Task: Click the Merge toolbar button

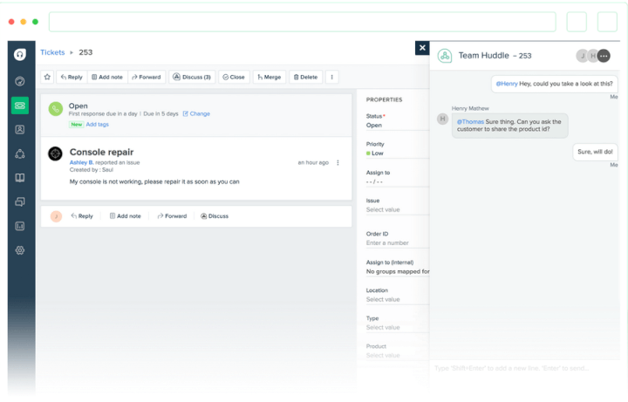Action: 270,77
